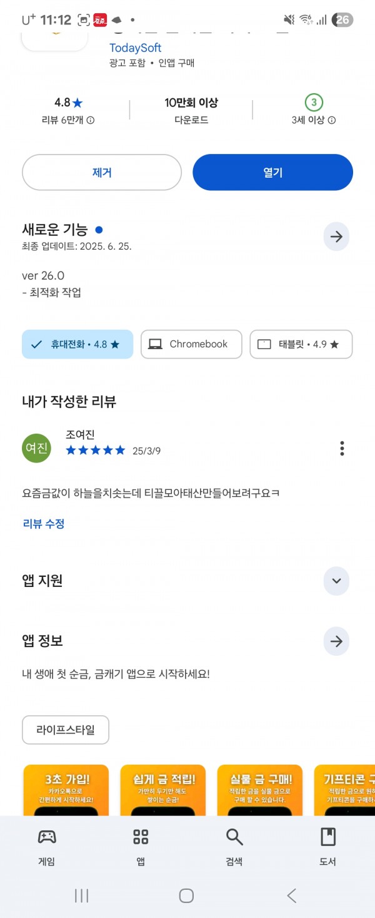Viewport: 375px width, 918px height.
Task: Switch to the 앱 tab in bottom navigation
Action: click(141, 847)
